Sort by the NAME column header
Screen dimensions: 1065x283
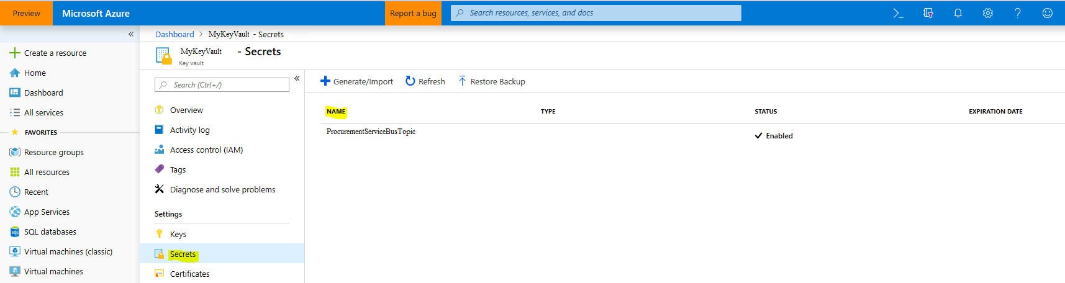tap(336, 112)
